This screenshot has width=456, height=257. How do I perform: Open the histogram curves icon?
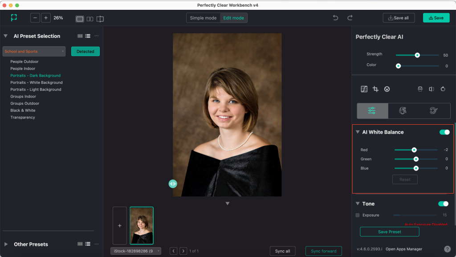click(x=364, y=89)
